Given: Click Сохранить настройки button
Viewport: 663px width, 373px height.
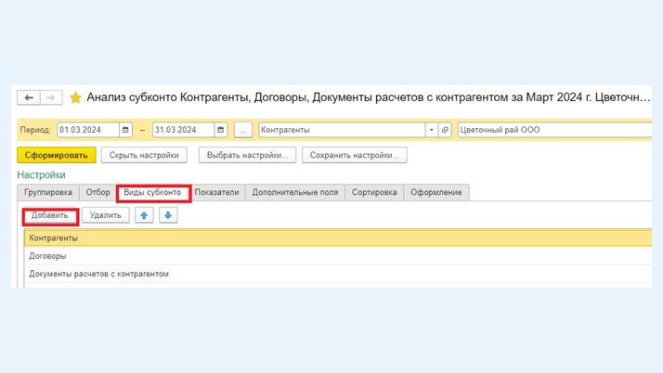Looking at the screenshot, I should [x=355, y=155].
